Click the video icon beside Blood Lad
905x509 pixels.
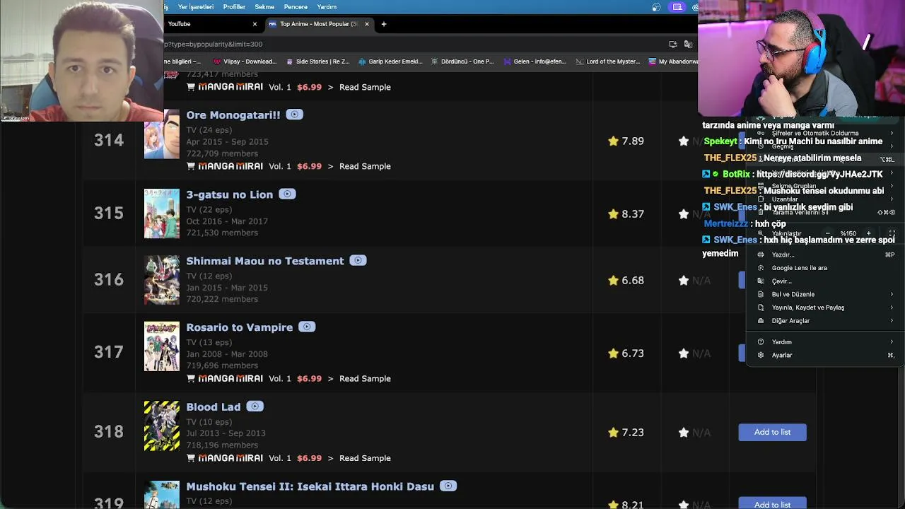pos(255,406)
